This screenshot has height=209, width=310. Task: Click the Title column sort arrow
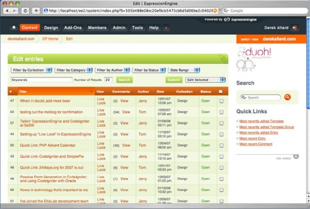pos(91,91)
